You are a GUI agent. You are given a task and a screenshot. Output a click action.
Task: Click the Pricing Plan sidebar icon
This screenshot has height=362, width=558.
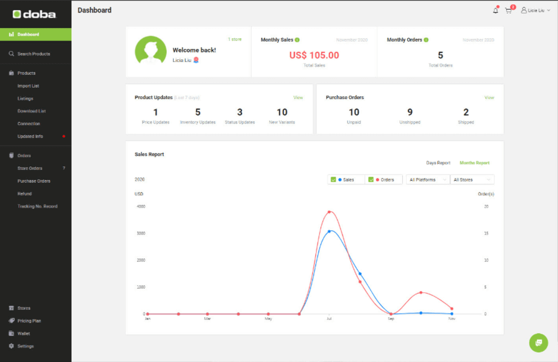click(11, 321)
